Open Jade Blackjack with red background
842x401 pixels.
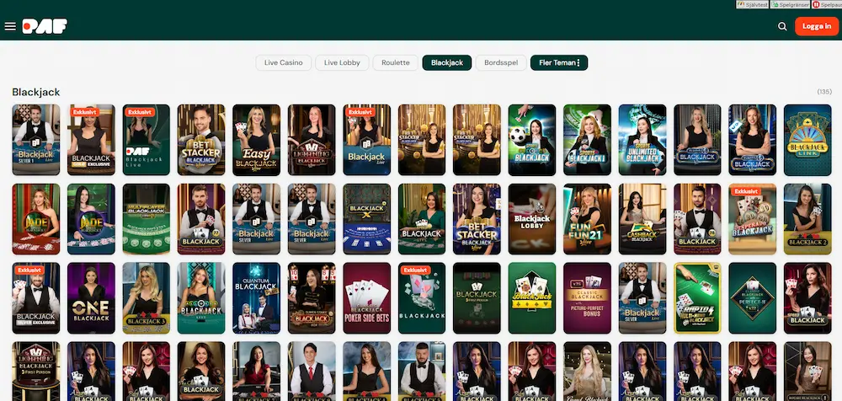coord(36,219)
